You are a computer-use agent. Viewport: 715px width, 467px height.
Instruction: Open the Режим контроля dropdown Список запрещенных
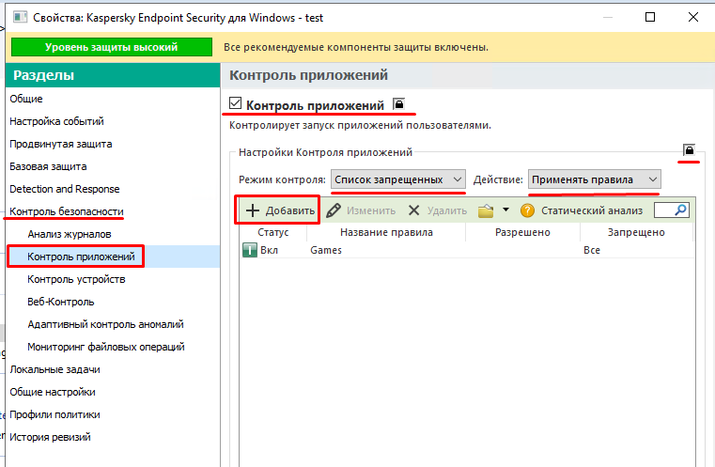[398, 179]
